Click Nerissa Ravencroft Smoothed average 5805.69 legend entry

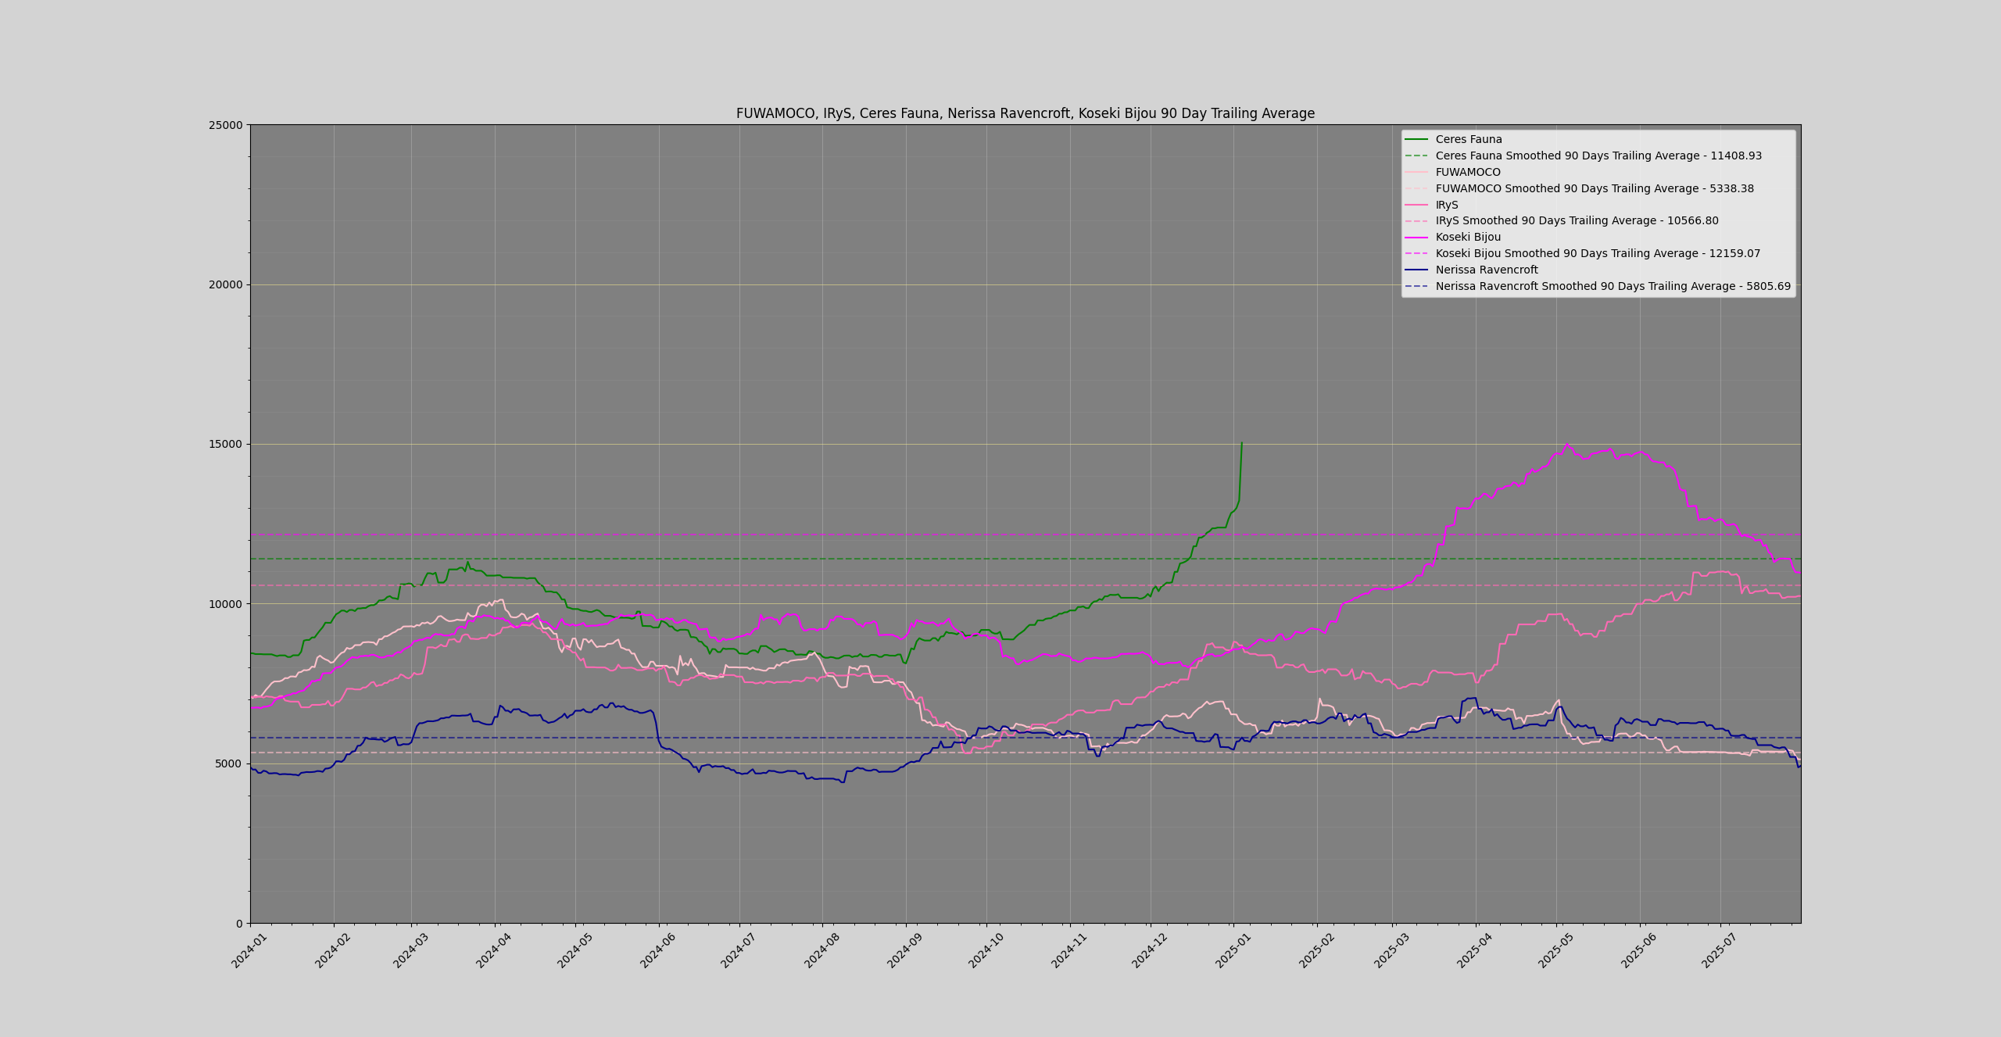1612,286
